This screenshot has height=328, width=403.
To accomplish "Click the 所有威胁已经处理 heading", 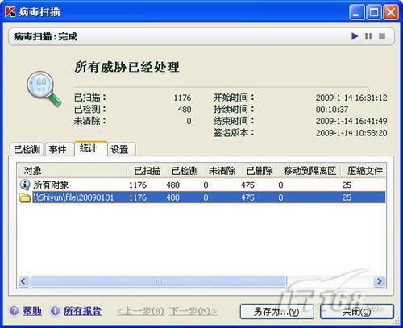I will (x=127, y=67).
